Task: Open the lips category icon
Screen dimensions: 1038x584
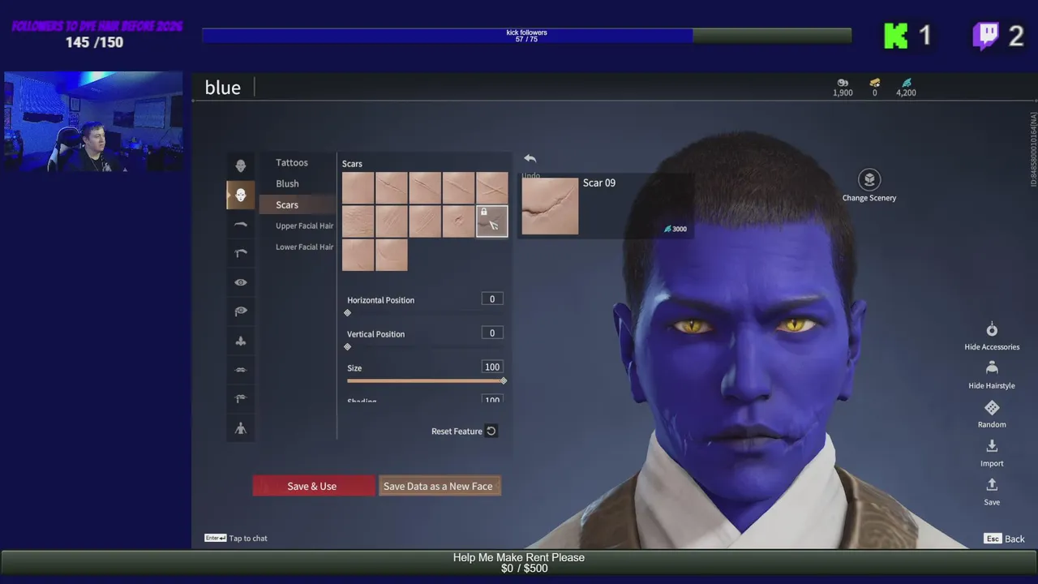Action: [x=241, y=370]
